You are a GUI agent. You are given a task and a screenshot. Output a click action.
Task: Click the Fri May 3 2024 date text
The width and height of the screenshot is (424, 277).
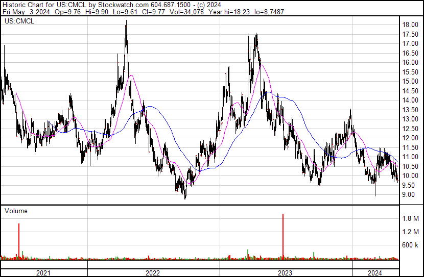click(26, 12)
